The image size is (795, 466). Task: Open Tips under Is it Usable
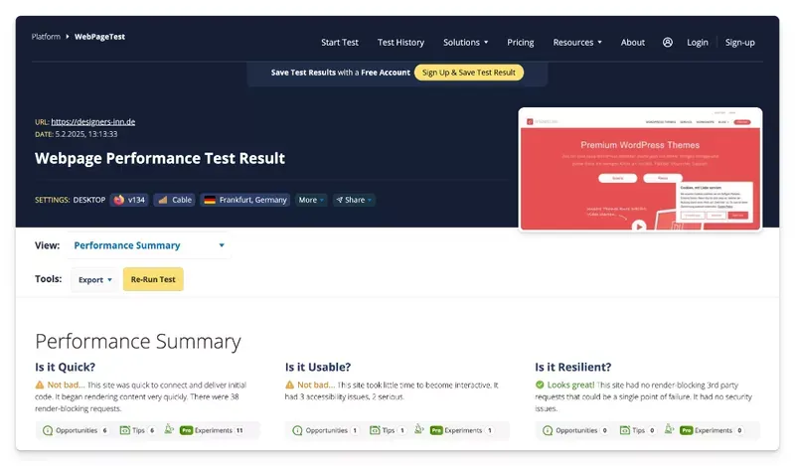point(388,430)
